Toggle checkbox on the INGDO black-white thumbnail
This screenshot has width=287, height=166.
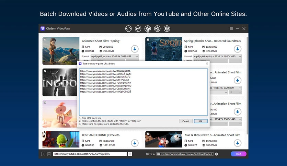[x=45, y=71]
